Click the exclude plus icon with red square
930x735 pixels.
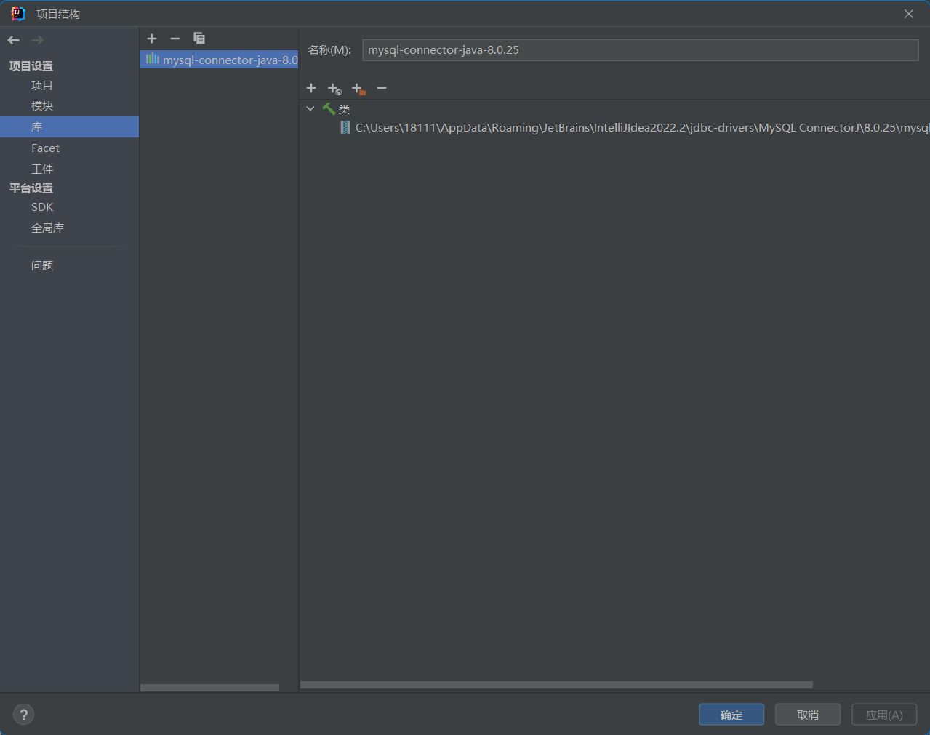pos(358,89)
